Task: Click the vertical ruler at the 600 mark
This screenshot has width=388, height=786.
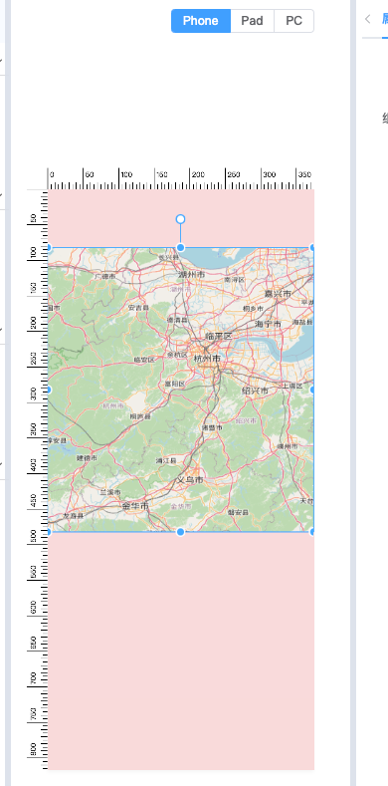Action: 37,614
